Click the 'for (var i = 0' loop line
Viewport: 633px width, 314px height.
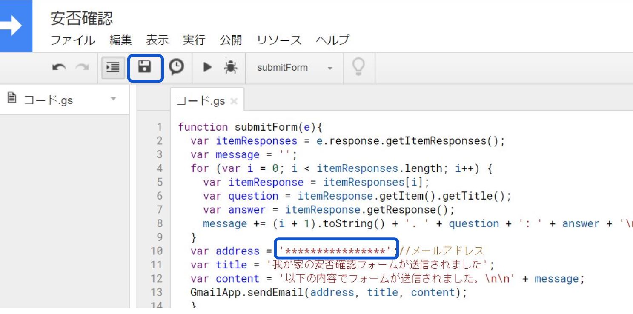(x=341, y=168)
